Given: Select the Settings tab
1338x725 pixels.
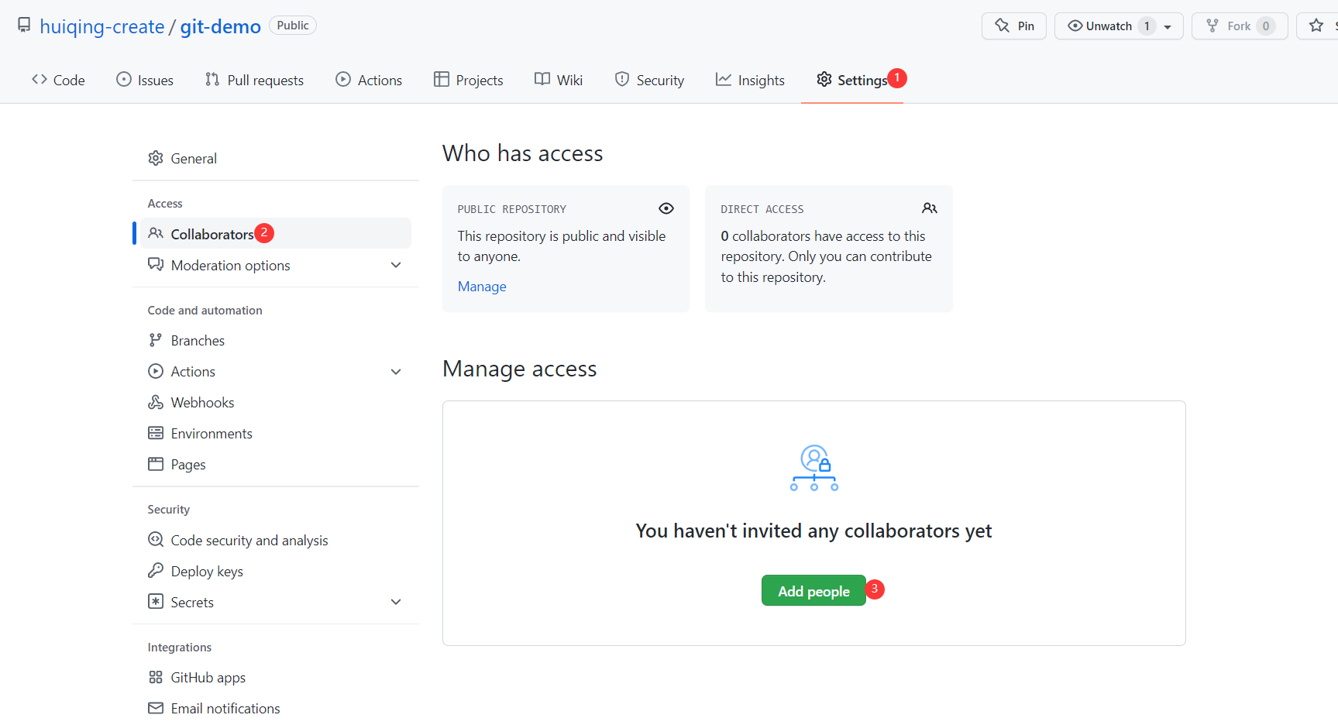Looking at the screenshot, I should pos(851,80).
